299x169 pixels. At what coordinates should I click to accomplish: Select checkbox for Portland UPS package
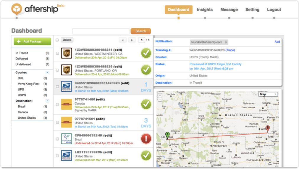coord(57,70)
